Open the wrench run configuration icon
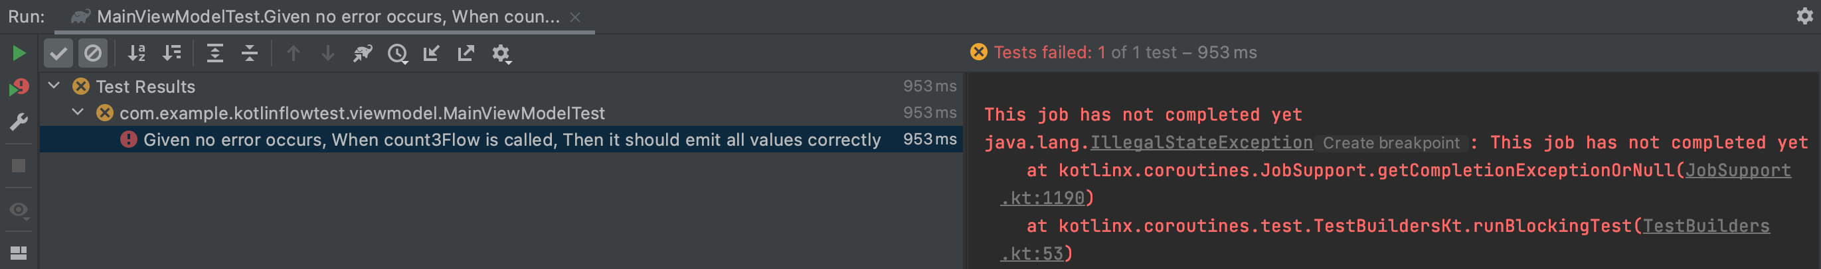1821x269 pixels. tap(19, 122)
